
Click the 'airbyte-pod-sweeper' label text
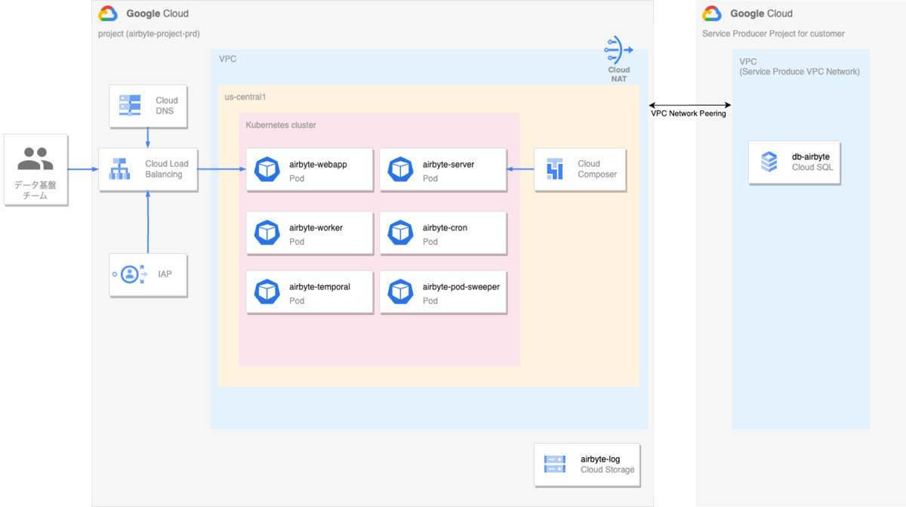pyautogui.click(x=461, y=286)
